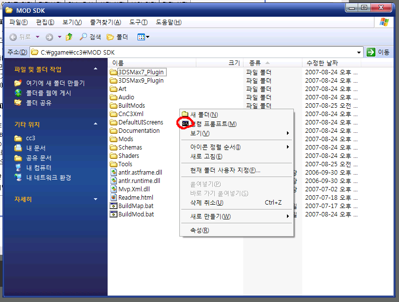Select the DefaultUIScreens folder icon
This screenshot has width=399, height=302.
(114, 122)
